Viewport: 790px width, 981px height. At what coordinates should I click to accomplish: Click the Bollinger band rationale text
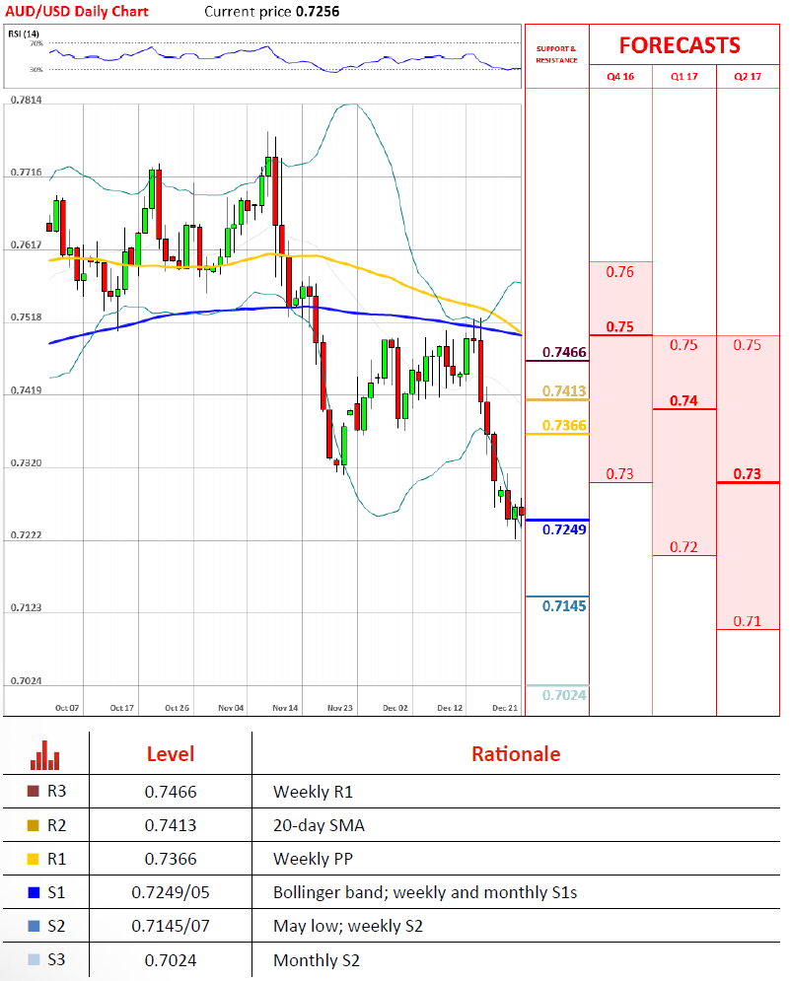425,892
